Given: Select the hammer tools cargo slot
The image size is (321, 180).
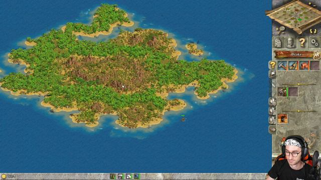Looking at the screenshot, I should point(282,65).
